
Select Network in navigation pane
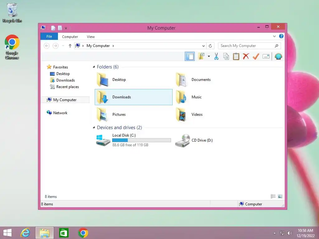tap(60, 113)
